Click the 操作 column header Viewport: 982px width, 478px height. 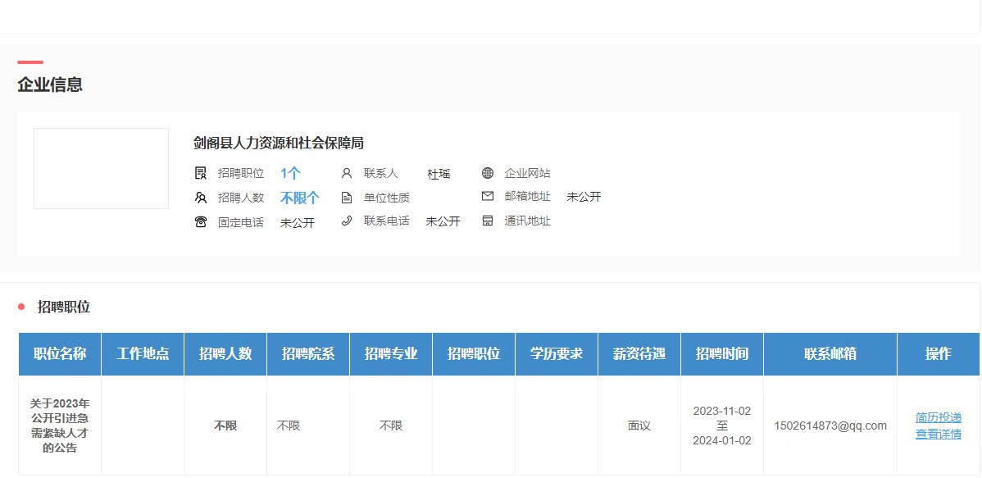[938, 353]
